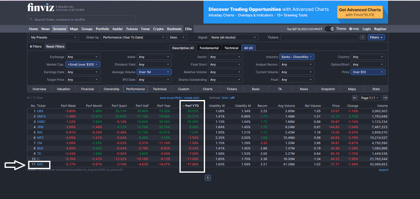Image resolution: width=420 pixels, height=199 pixels.
Task: Open the Desc sort direction dropdown
Action: pyautogui.click(x=178, y=37)
